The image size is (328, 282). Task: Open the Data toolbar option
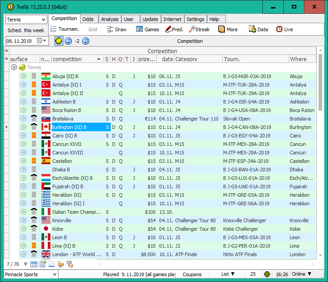[258, 29]
